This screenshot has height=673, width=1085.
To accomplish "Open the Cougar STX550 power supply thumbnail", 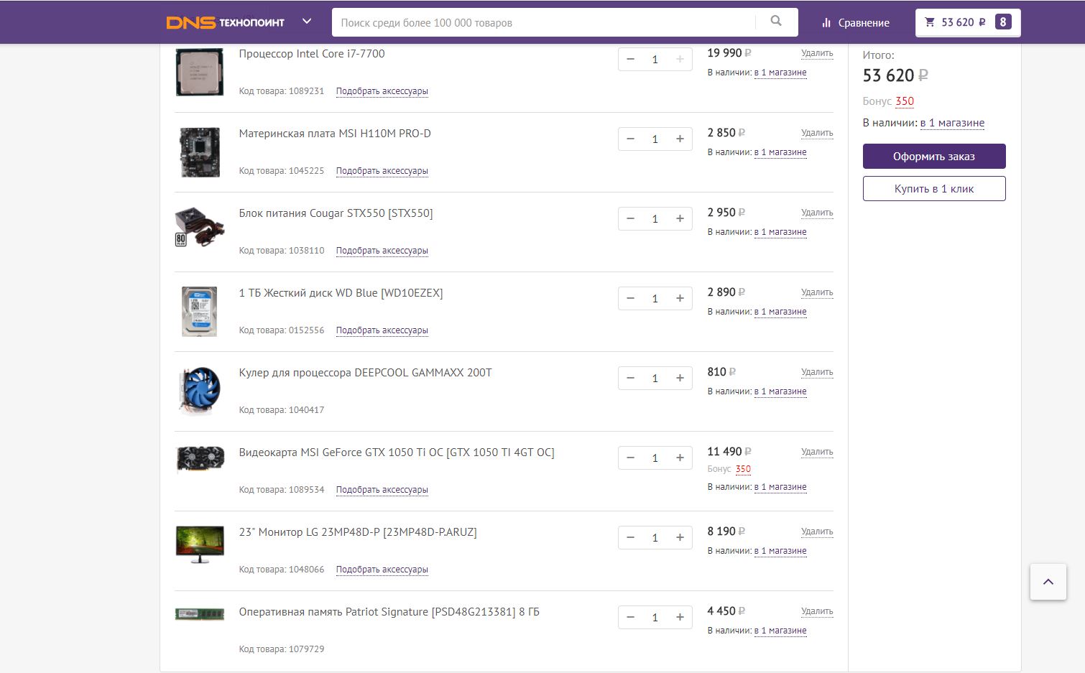I will coord(200,228).
